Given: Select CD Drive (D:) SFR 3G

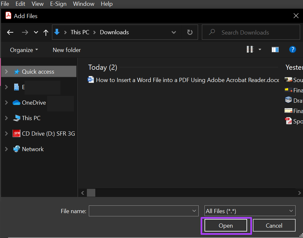Looking at the screenshot, I should 48,133.
